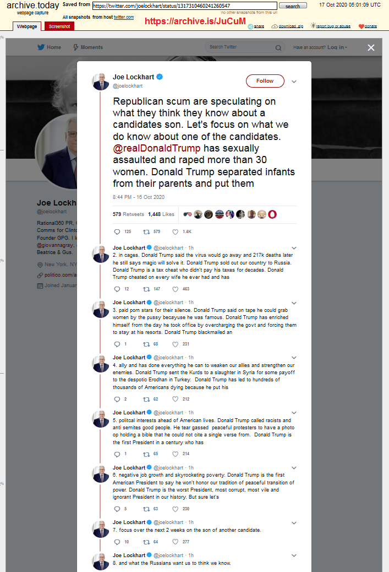
Task: Click the retweet icon showing 579
Action: [x=146, y=231]
